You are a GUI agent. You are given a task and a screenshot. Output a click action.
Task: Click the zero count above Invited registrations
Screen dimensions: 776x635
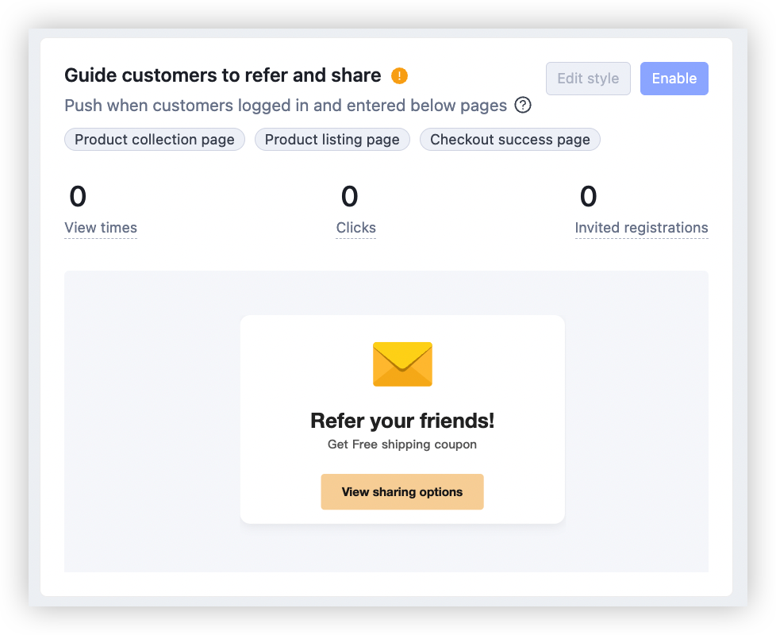coord(589,197)
